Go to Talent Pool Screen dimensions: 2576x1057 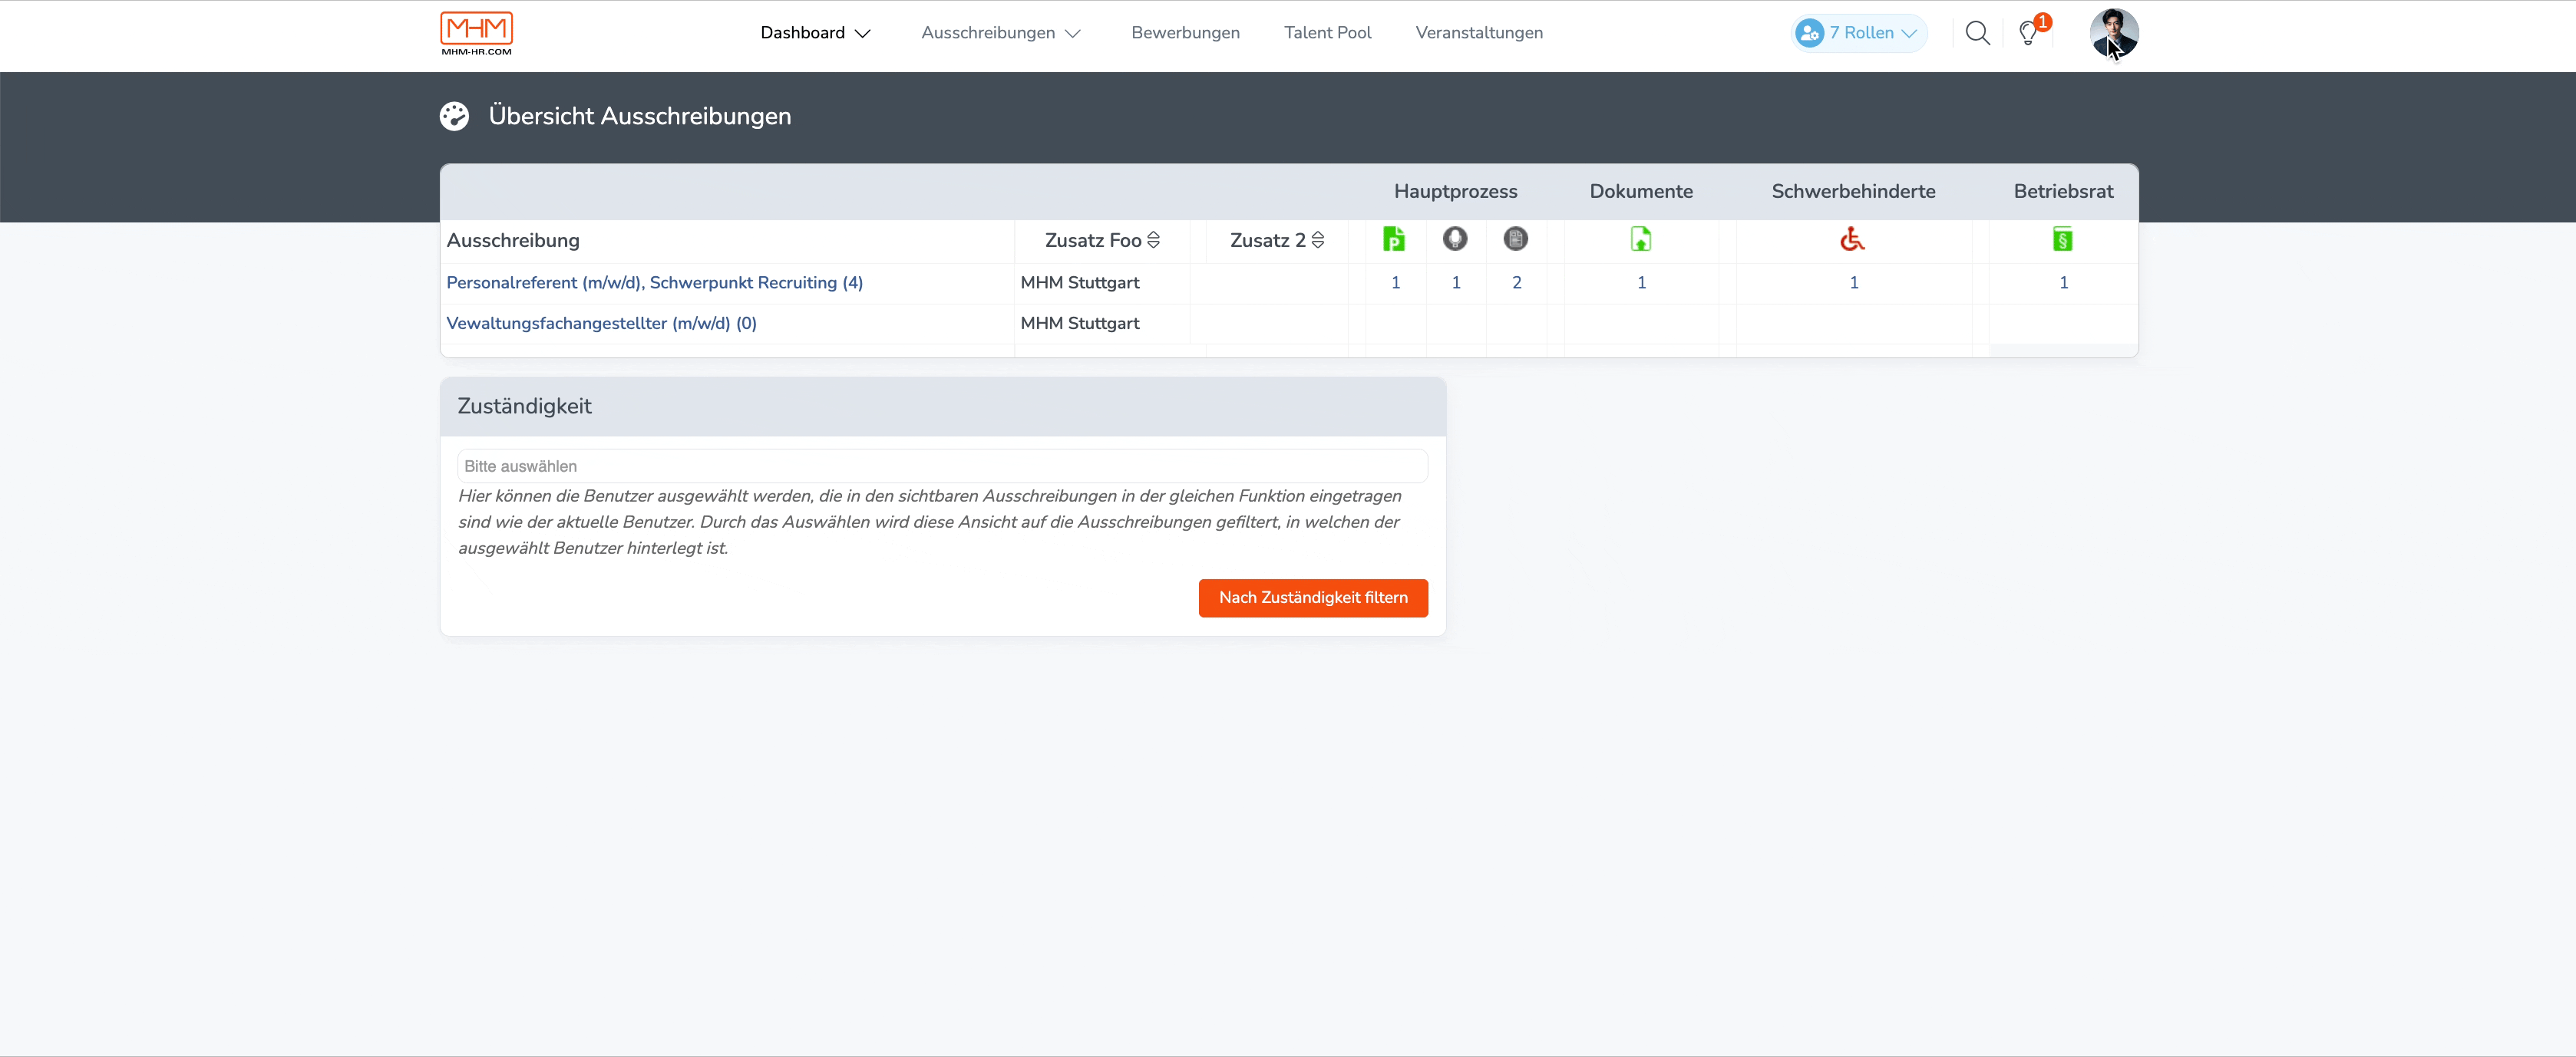tap(1327, 33)
